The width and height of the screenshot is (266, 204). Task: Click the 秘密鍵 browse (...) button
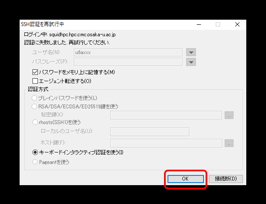[229, 115]
